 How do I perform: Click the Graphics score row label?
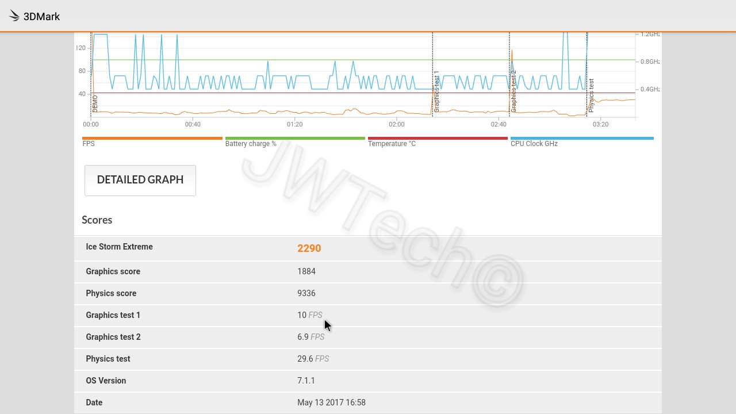pos(113,271)
